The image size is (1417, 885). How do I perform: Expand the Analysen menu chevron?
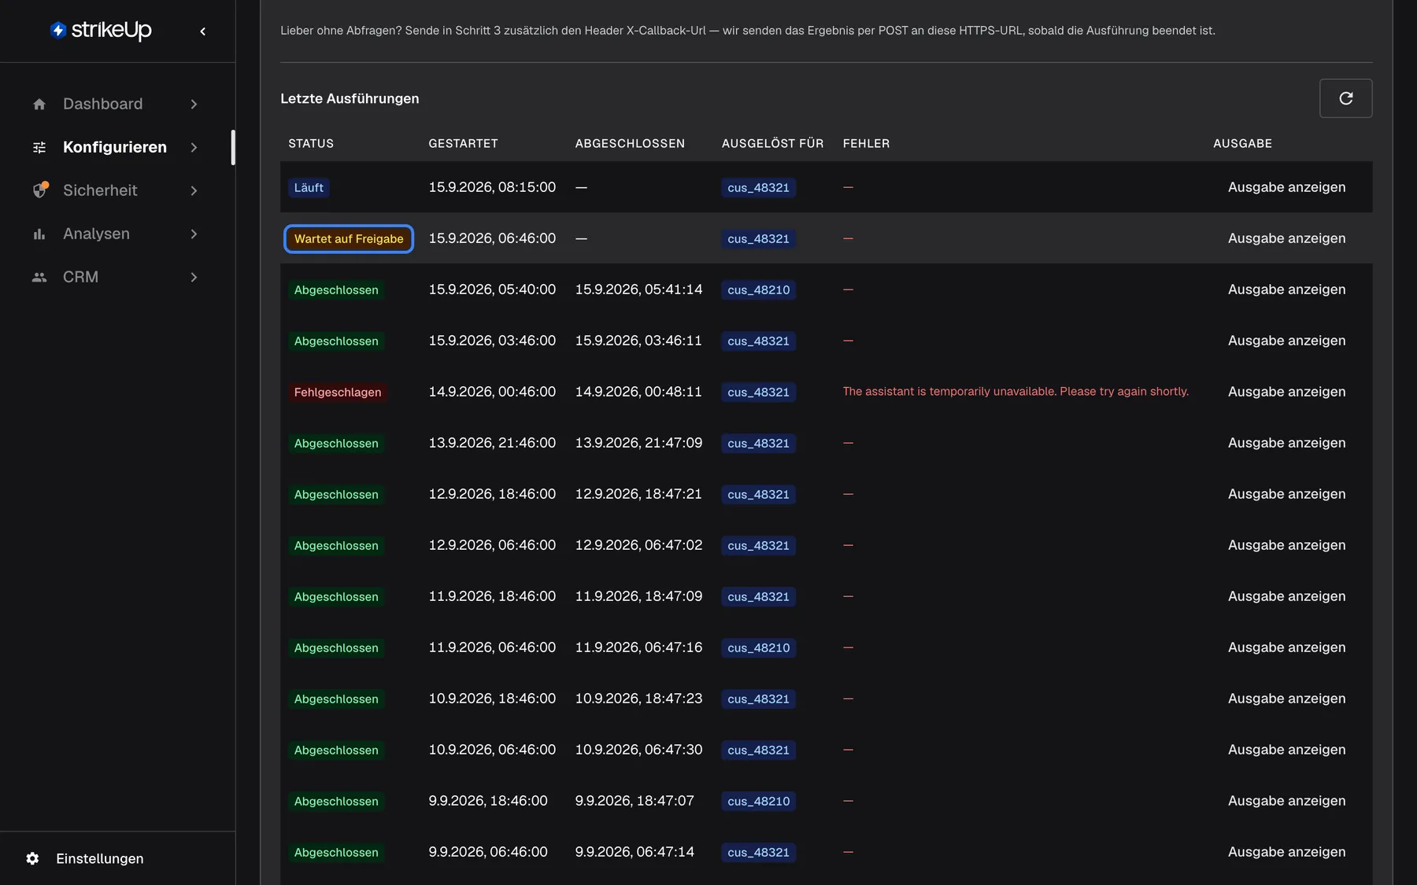tap(194, 234)
